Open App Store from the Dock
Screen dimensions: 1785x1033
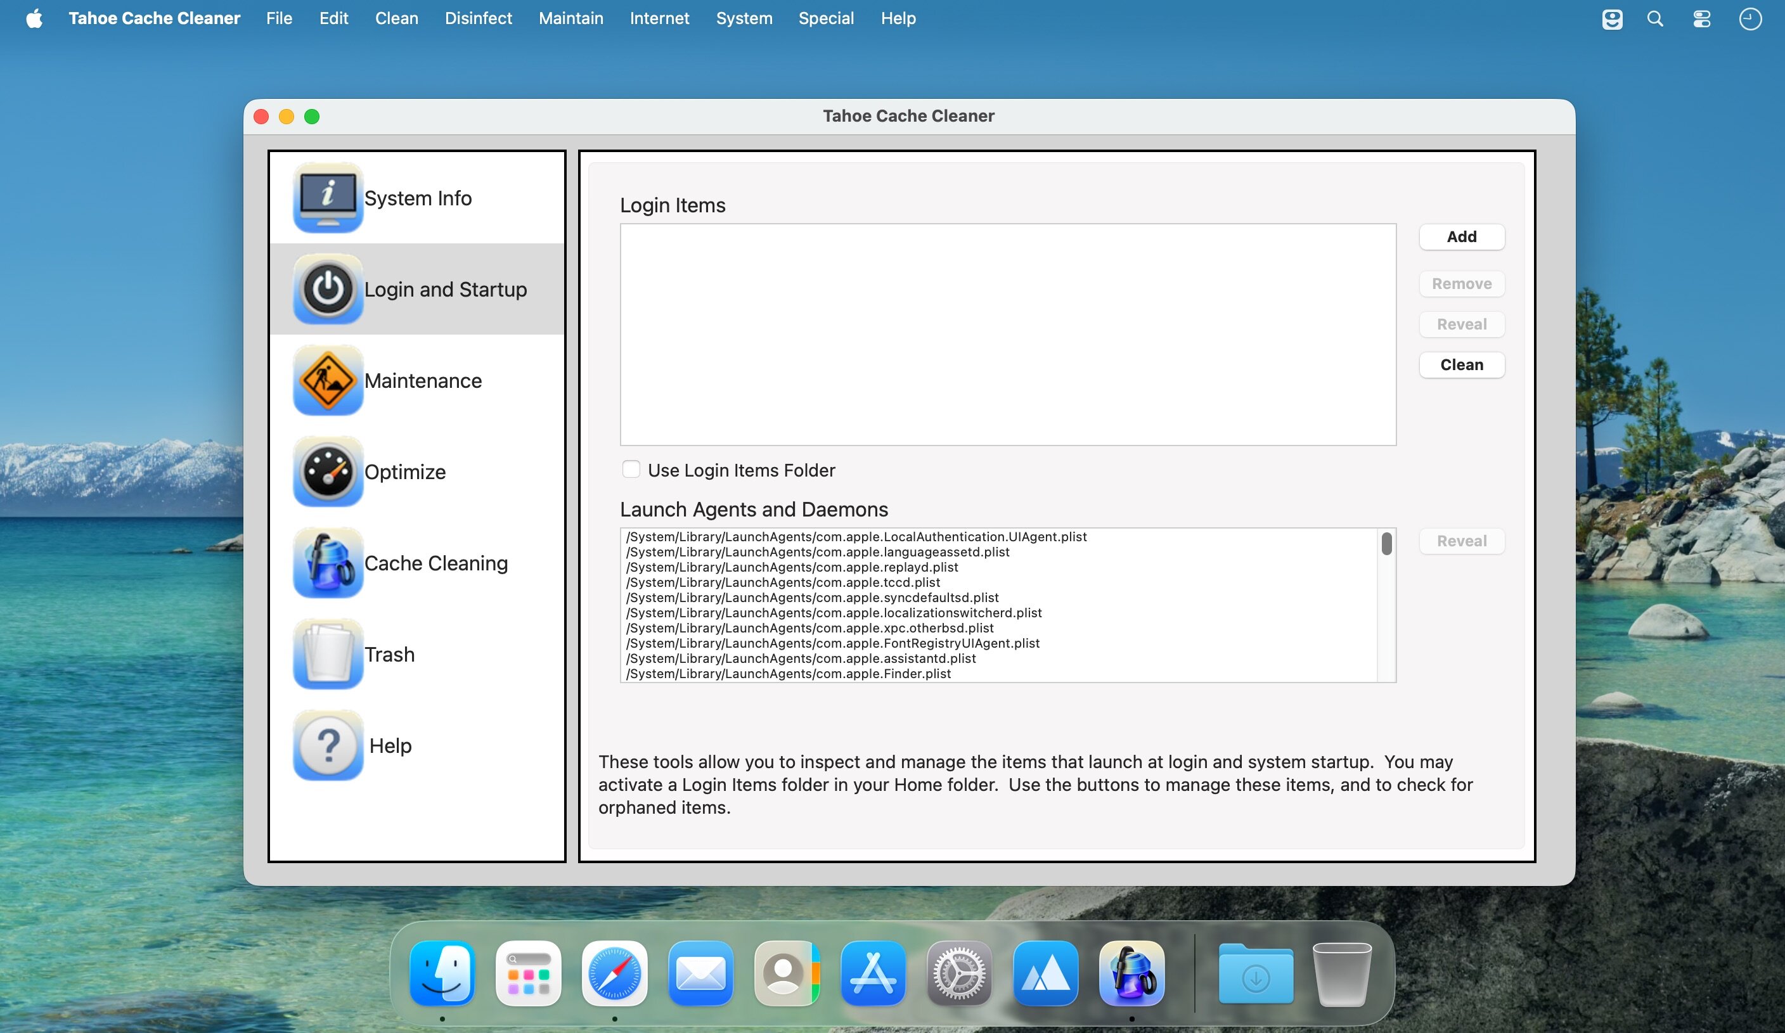coord(873,973)
